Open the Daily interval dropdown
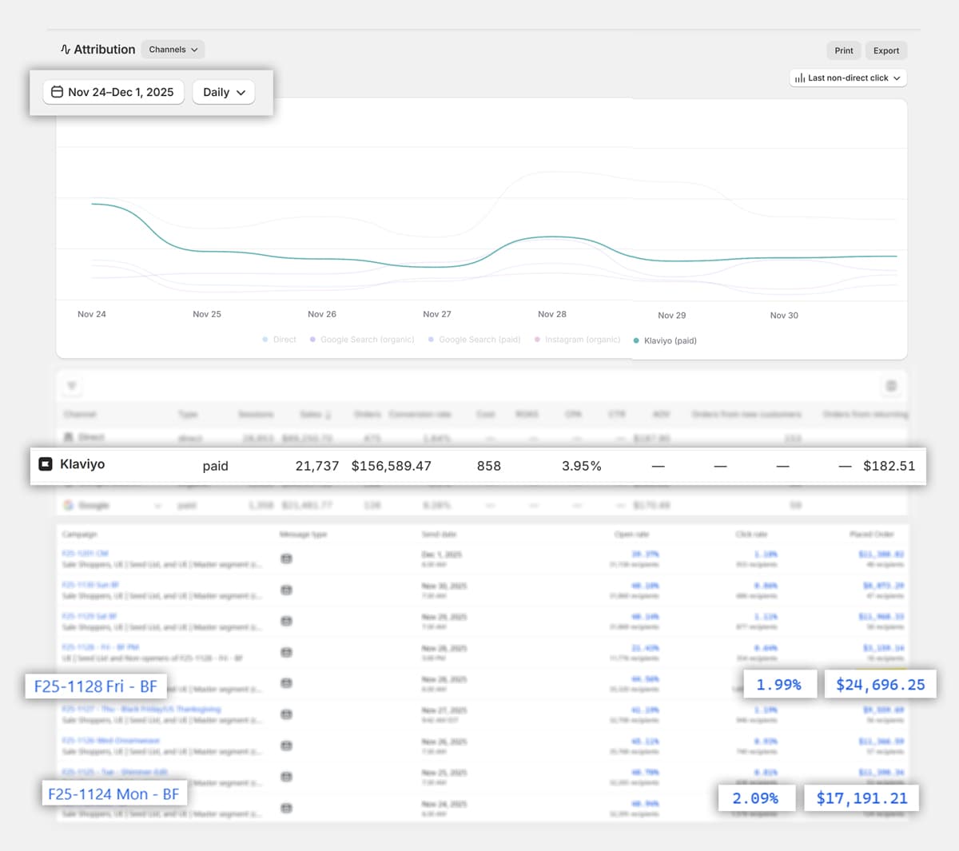Viewport: 959px width, 851px height. tap(224, 92)
